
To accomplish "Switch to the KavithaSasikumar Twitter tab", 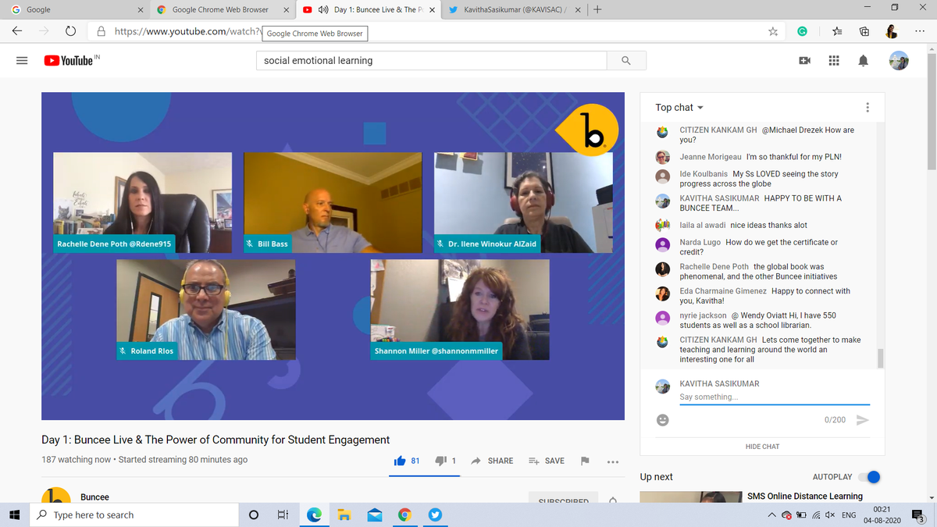I will pos(513,9).
